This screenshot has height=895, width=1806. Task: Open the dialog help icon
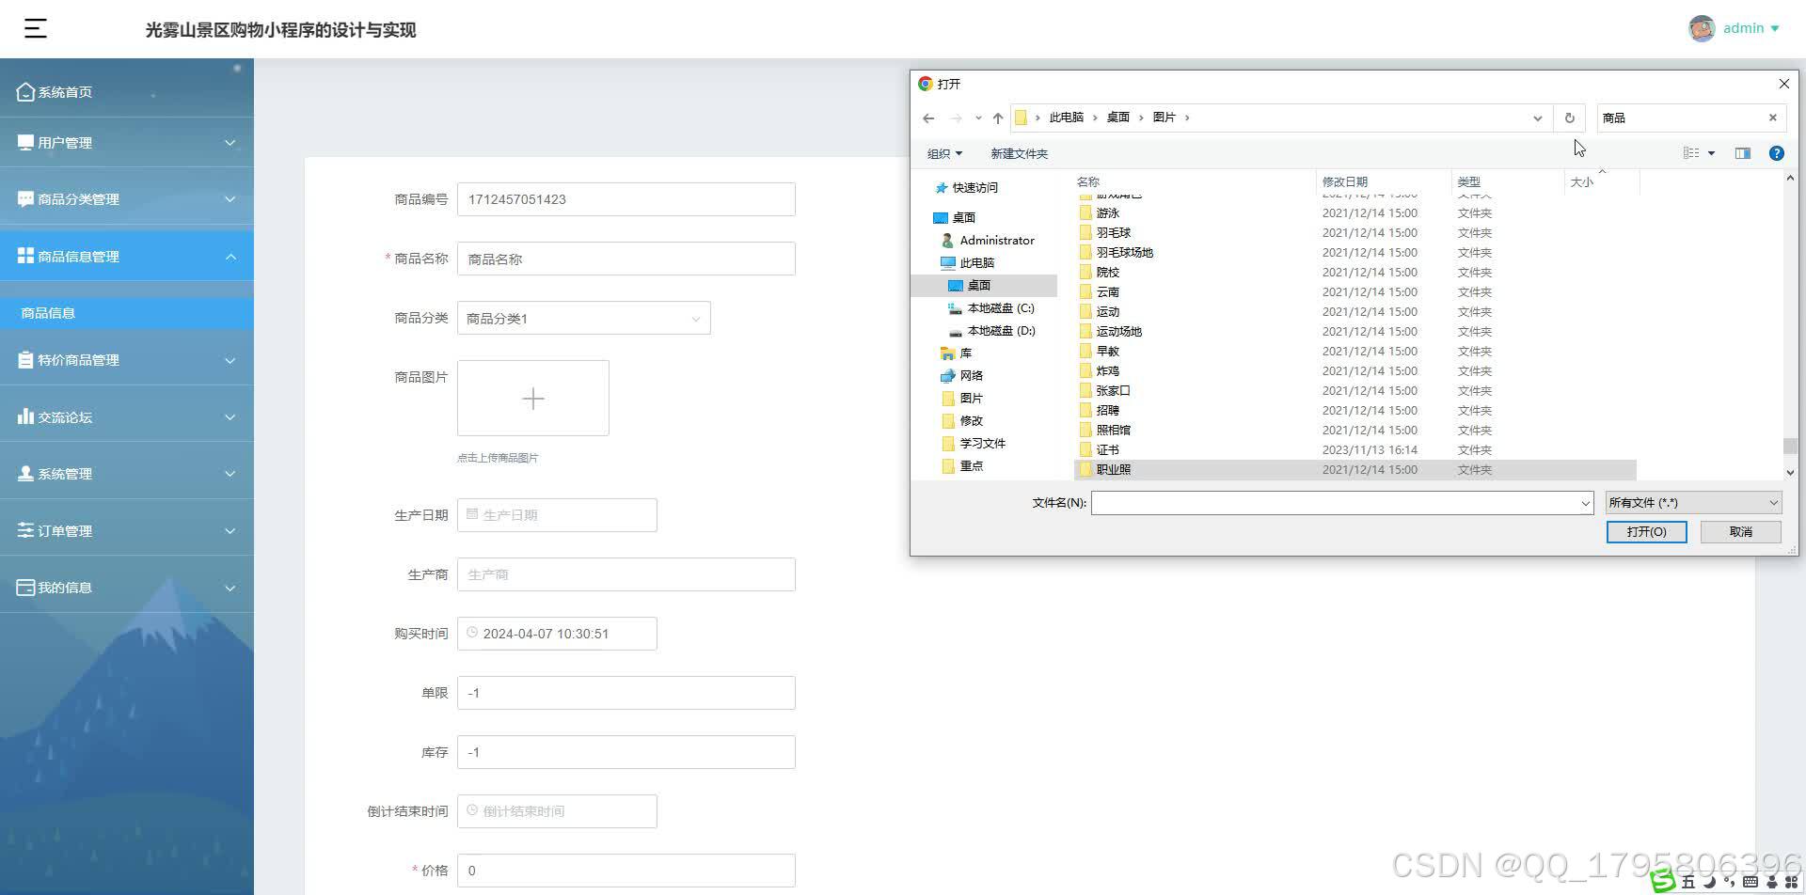pyautogui.click(x=1776, y=153)
